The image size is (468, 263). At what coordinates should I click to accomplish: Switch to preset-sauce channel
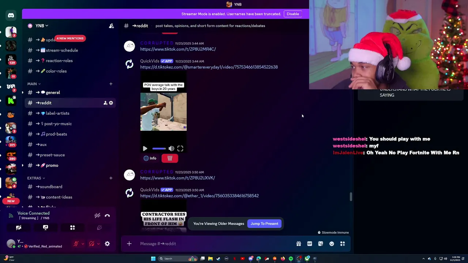point(70,155)
